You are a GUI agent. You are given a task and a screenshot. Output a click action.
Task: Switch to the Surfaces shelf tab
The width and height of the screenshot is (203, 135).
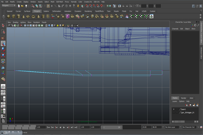[x=27, y=11]
